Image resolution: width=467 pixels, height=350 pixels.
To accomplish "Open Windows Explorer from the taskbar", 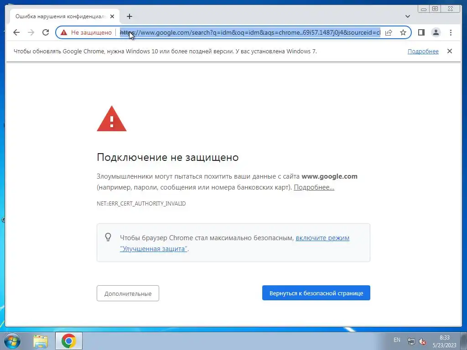I will tap(41, 341).
